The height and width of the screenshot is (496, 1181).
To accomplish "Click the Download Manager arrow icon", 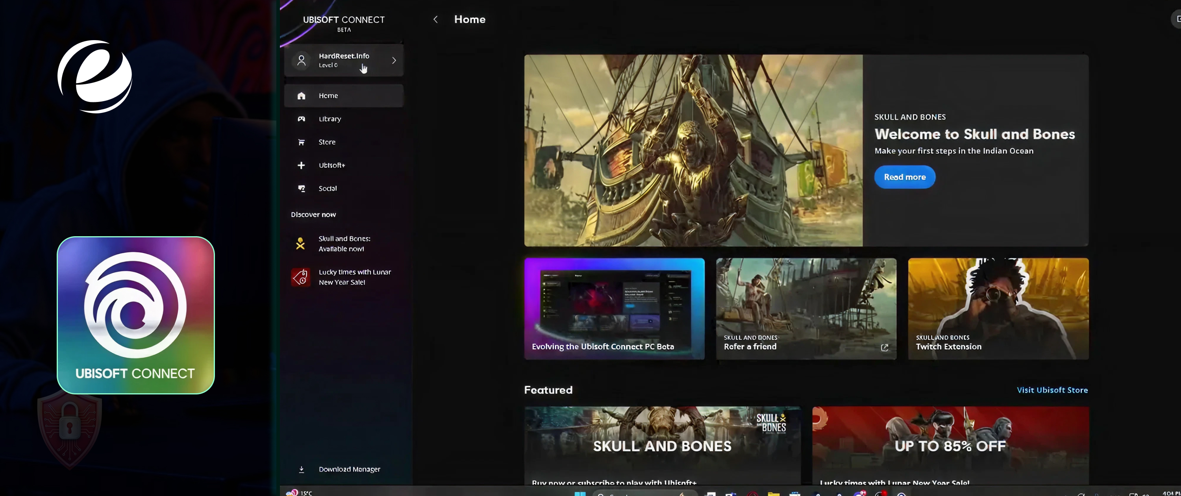I will click(x=301, y=469).
